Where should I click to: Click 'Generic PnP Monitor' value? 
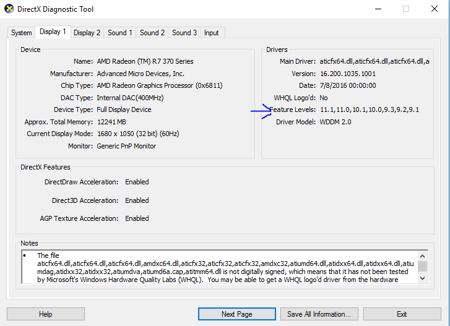point(126,146)
